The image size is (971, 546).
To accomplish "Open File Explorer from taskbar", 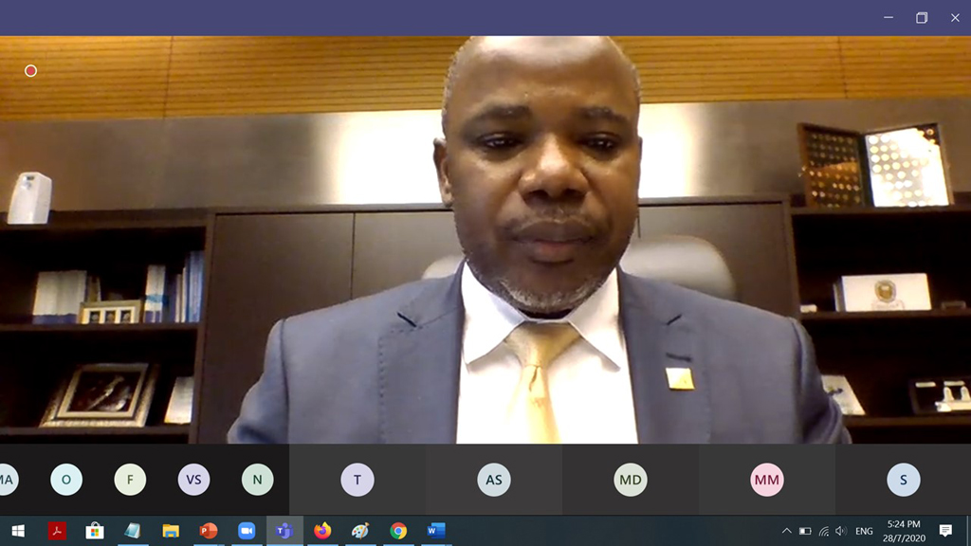I will point(171,531).
